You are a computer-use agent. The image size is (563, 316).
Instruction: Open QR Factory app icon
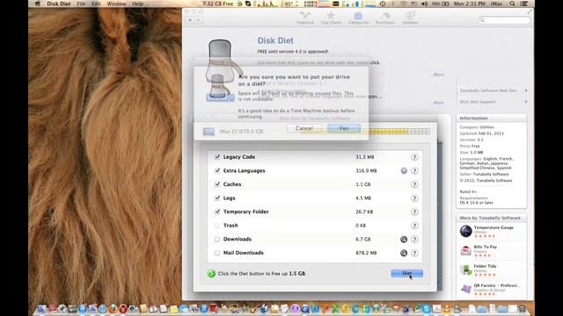(x=465, y=289)
